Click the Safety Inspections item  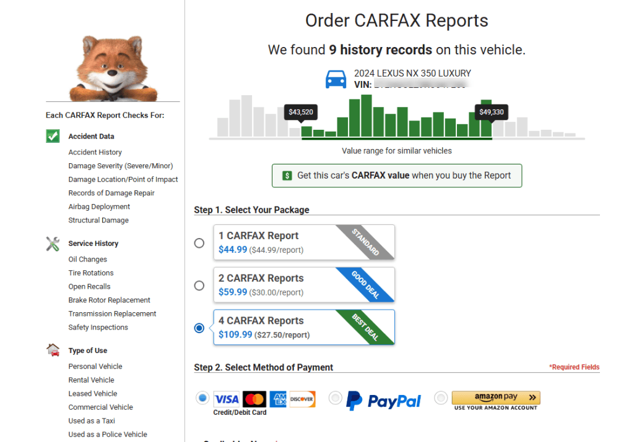(x=98, y=328)
